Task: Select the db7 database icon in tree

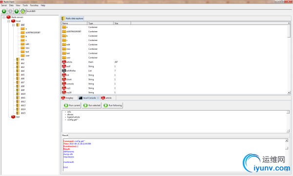Action: point(18,82)
